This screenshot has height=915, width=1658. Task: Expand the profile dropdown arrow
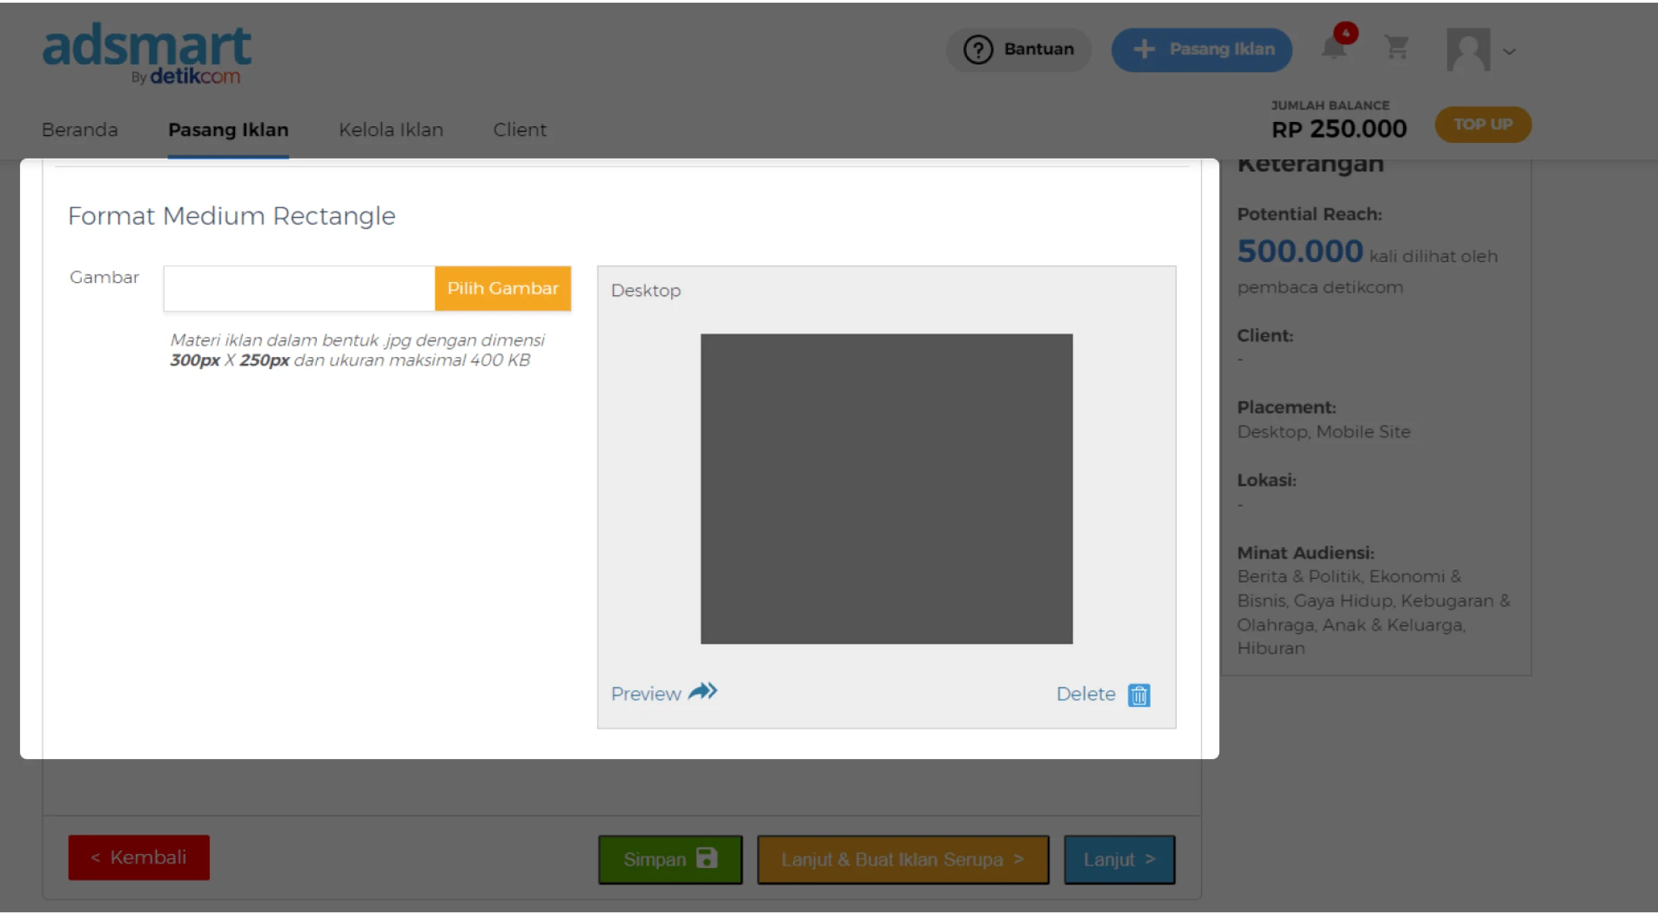[x=1510, y=51]
